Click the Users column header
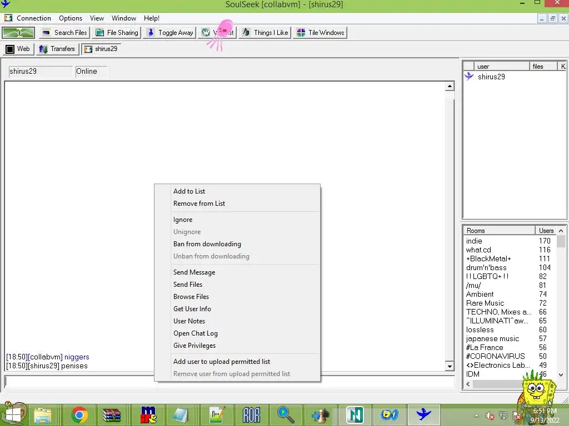Image resolution: width=569 pixels, height=426 pixels. point(546,231)
